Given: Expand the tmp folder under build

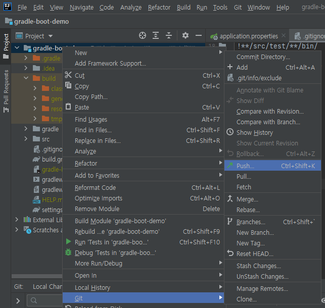Looking at the screenshot, I should click(x=35, y=118).
